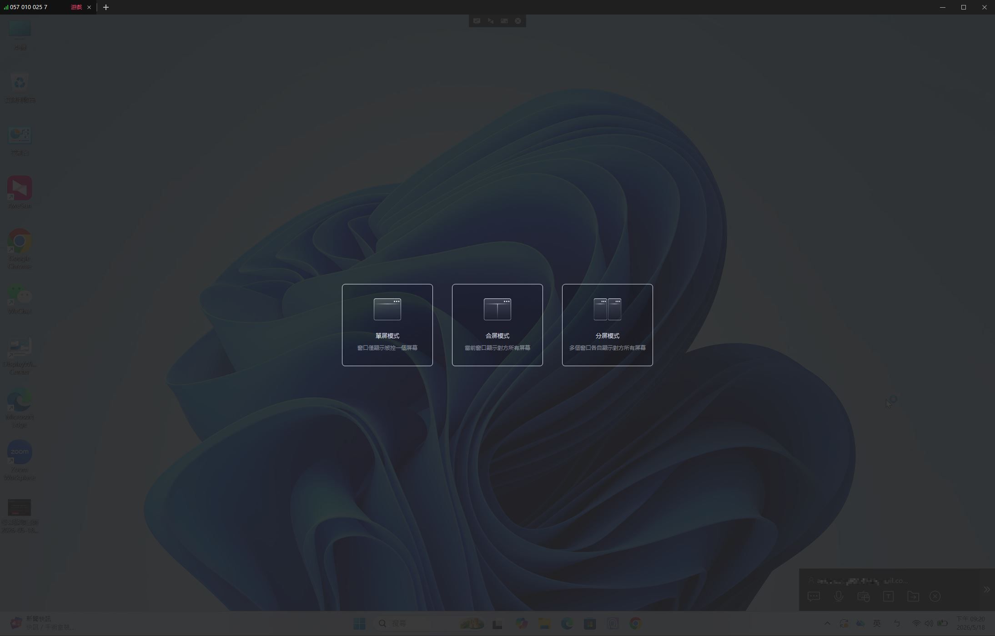Viewport: 995px width, 636px height.
Task: Open the chat bubble icon in the session panel
Action: click(x=814, y=596)
